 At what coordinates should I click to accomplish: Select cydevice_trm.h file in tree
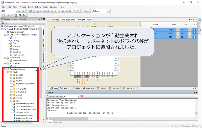tap(22, 112)
